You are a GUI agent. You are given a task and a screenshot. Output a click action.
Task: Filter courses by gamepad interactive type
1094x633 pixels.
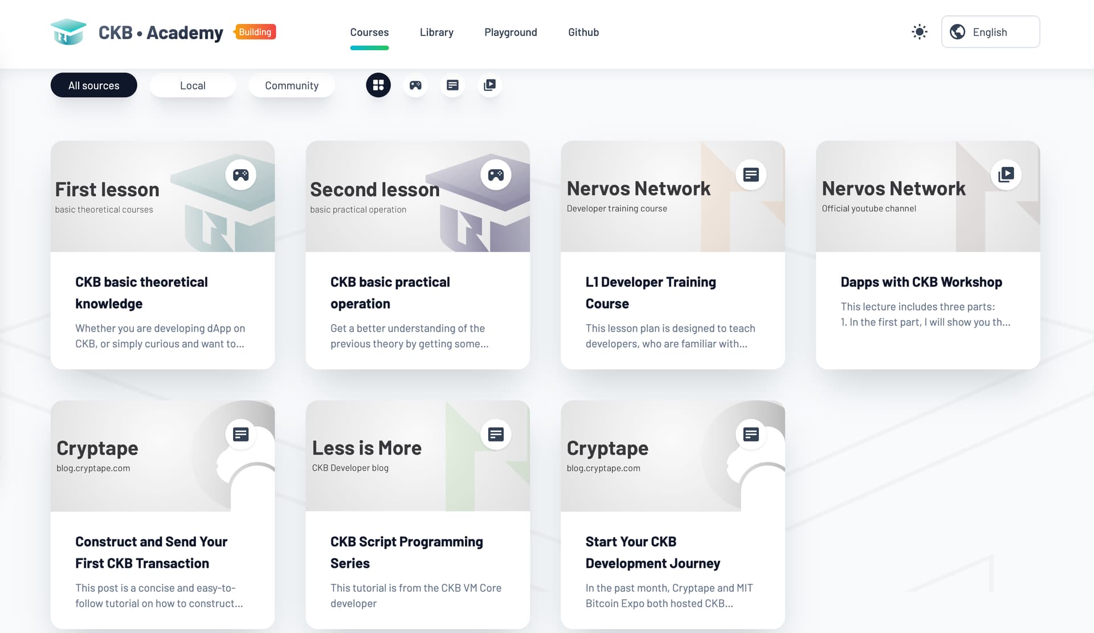tap(415, 85)
